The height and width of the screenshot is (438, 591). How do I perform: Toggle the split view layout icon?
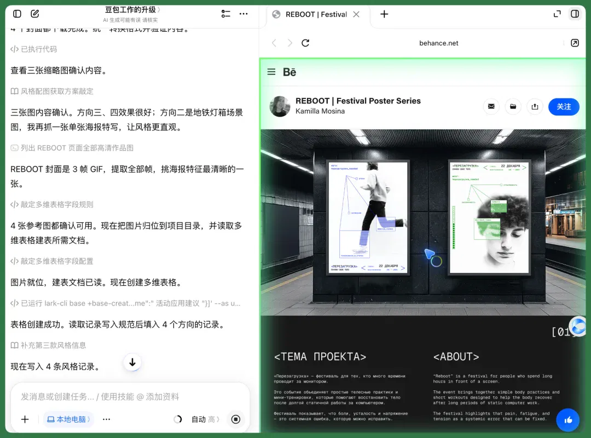[x=575, y=14]
